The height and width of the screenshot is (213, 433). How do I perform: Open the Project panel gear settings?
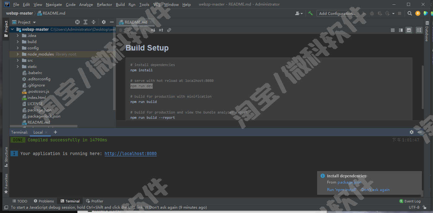click(104, 22)
